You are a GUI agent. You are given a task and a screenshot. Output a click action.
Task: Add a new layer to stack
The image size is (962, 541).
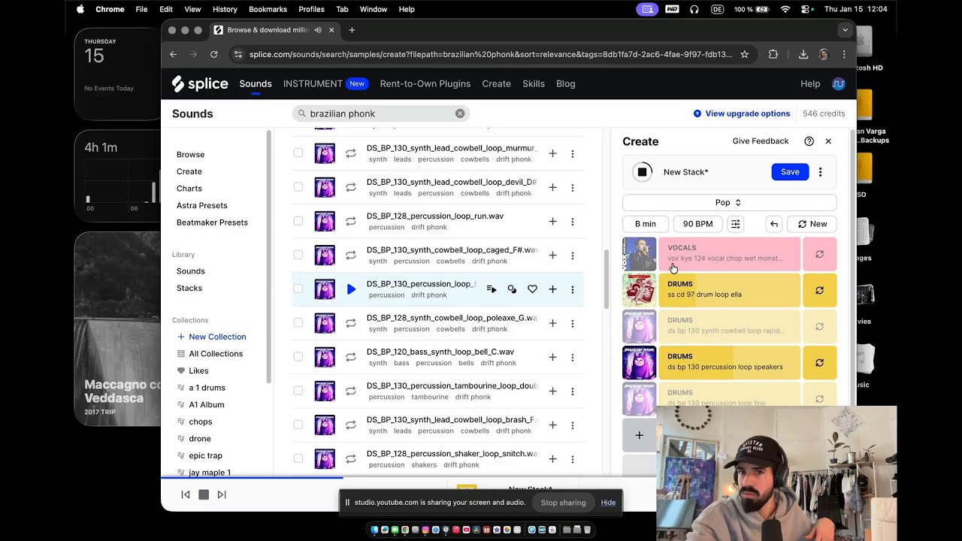coord(639,435)
